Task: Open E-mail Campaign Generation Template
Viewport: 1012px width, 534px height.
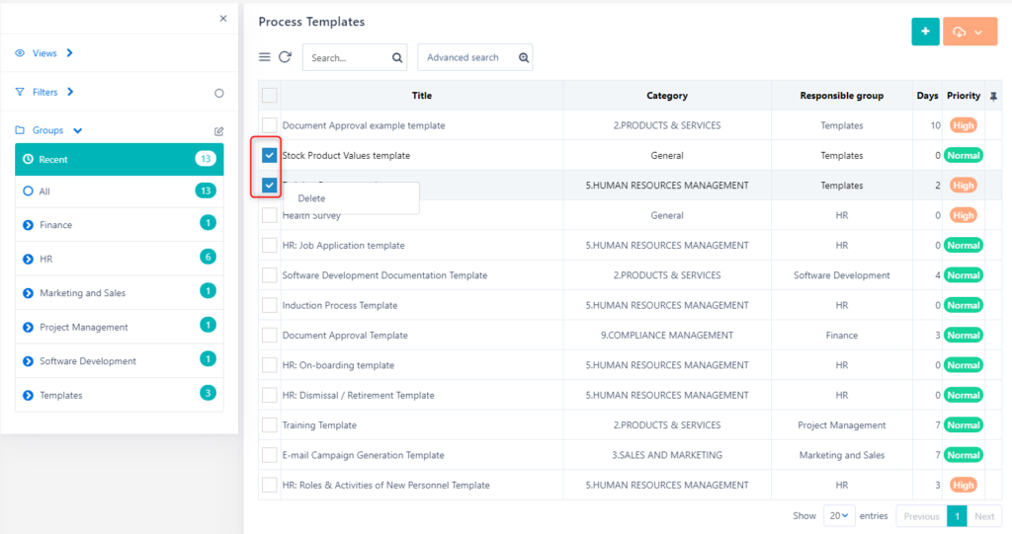Action: pyautogui.click(x=364, y=455)
